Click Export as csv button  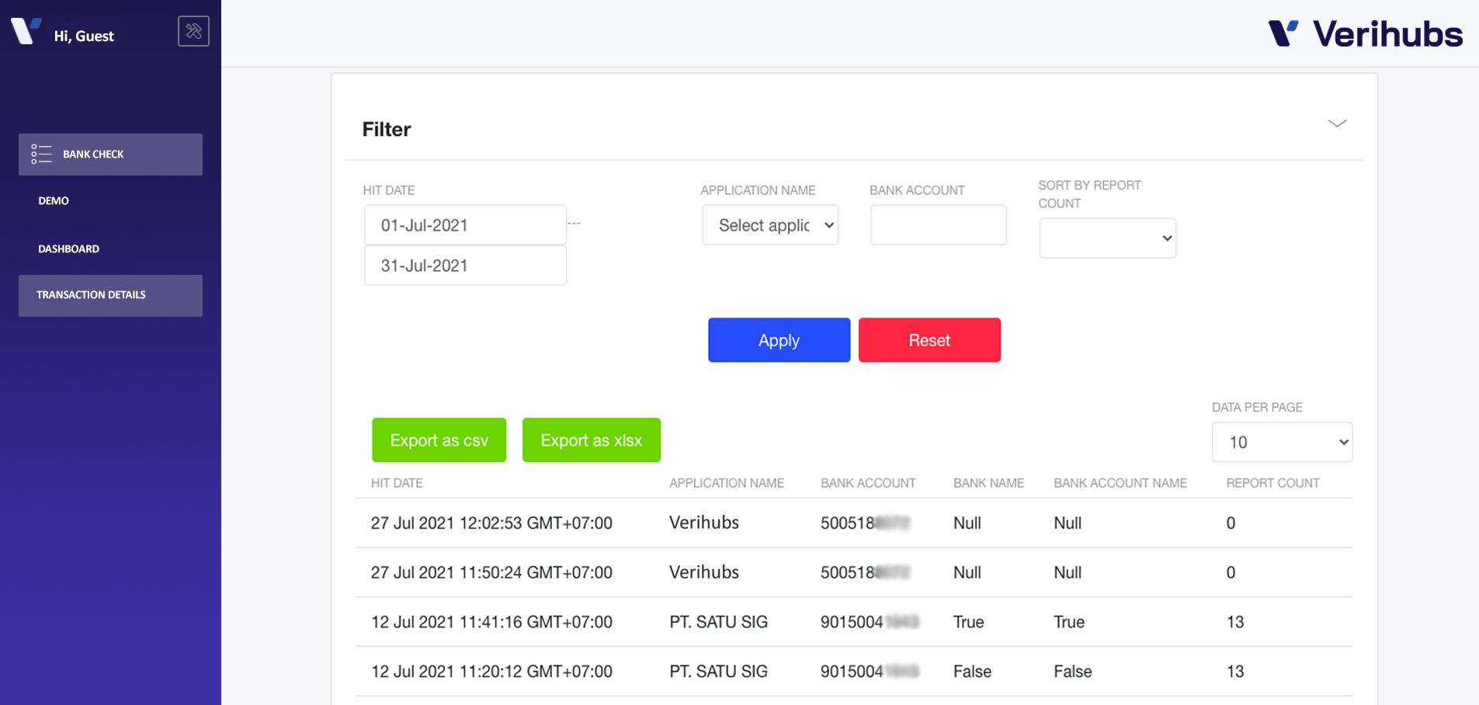click(x=439, y=440)
